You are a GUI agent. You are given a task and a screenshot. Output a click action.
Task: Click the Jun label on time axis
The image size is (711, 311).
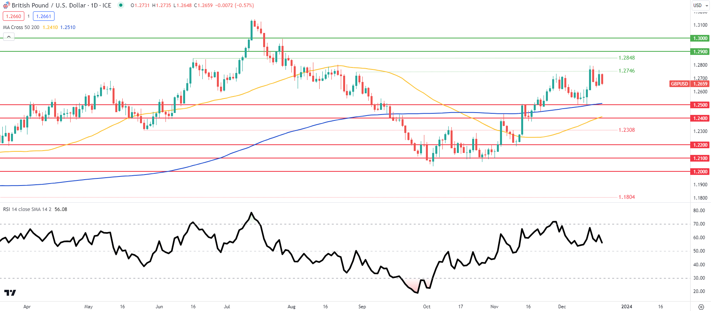point(159,307)
